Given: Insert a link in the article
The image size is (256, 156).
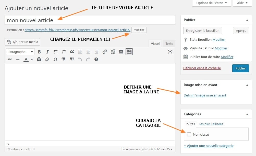Looking at the screenshot, I should pyautogui.click(x=105, y=52).
